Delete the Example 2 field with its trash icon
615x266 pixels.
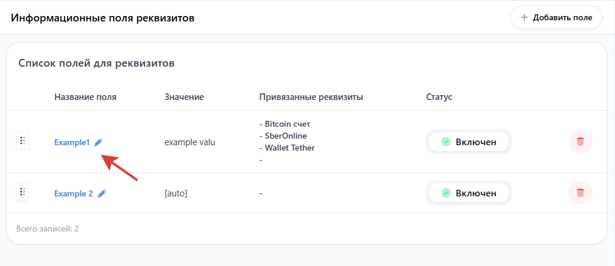[x=580, y=193]
